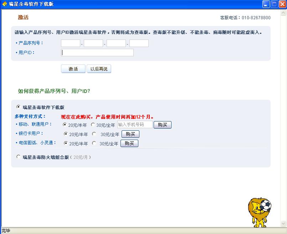287x234 pixels.
Task: Select 30元/全年 for 银行卡用户
Action: pyautogui.click(x=94, y=134)
